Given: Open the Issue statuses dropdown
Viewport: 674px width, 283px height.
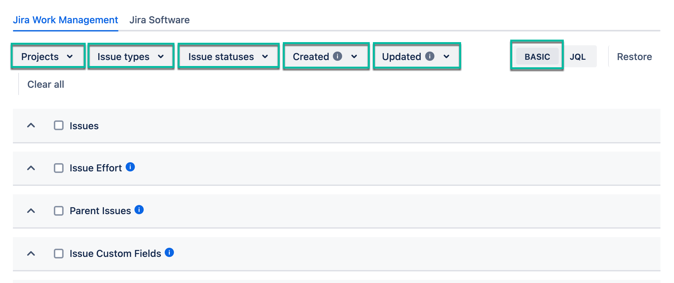Looking at the screenshot, I should click(228, 57).
